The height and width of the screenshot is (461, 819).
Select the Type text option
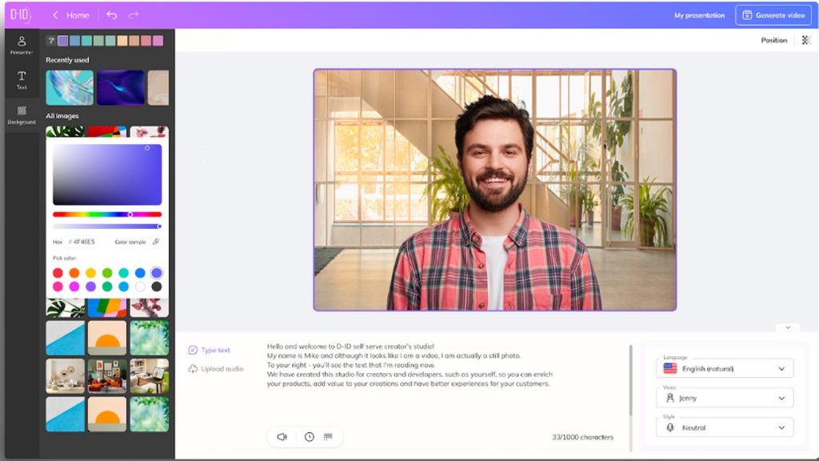210,351
